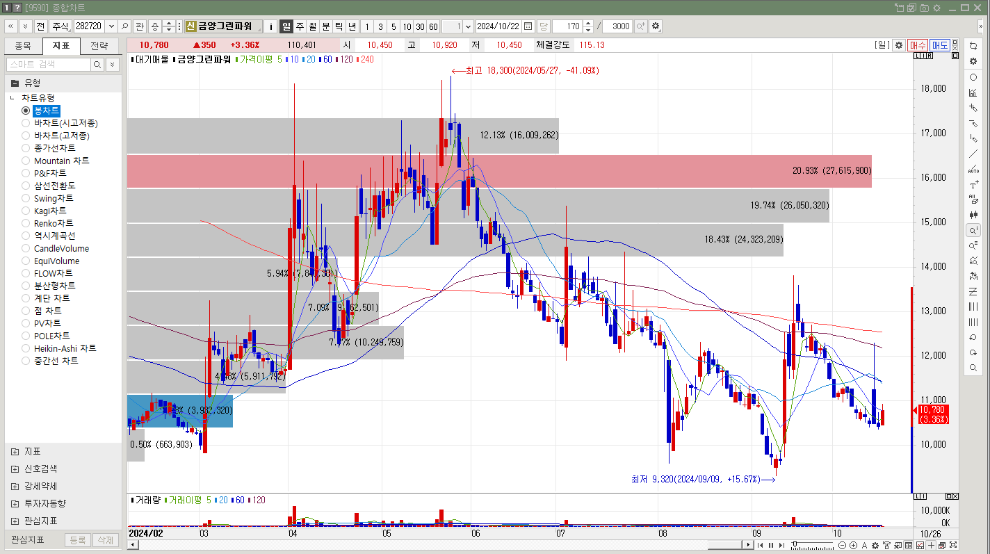
Task: Click the zoom out minus icon at bottom
Action: click(x=842, y=546)
